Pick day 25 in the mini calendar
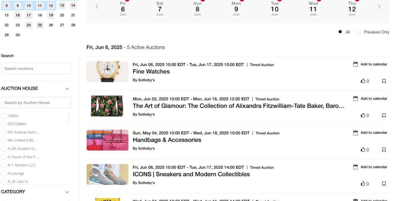 click(40, 25)
